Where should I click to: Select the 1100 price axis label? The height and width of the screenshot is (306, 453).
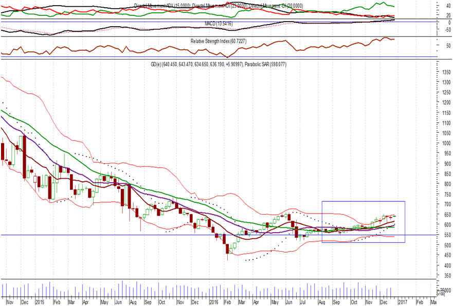click(446, 123)
